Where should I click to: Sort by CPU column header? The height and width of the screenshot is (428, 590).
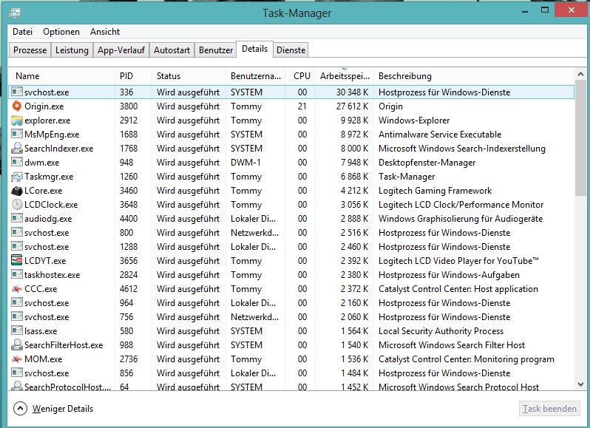pyautogui.click(x=300, y=76)
